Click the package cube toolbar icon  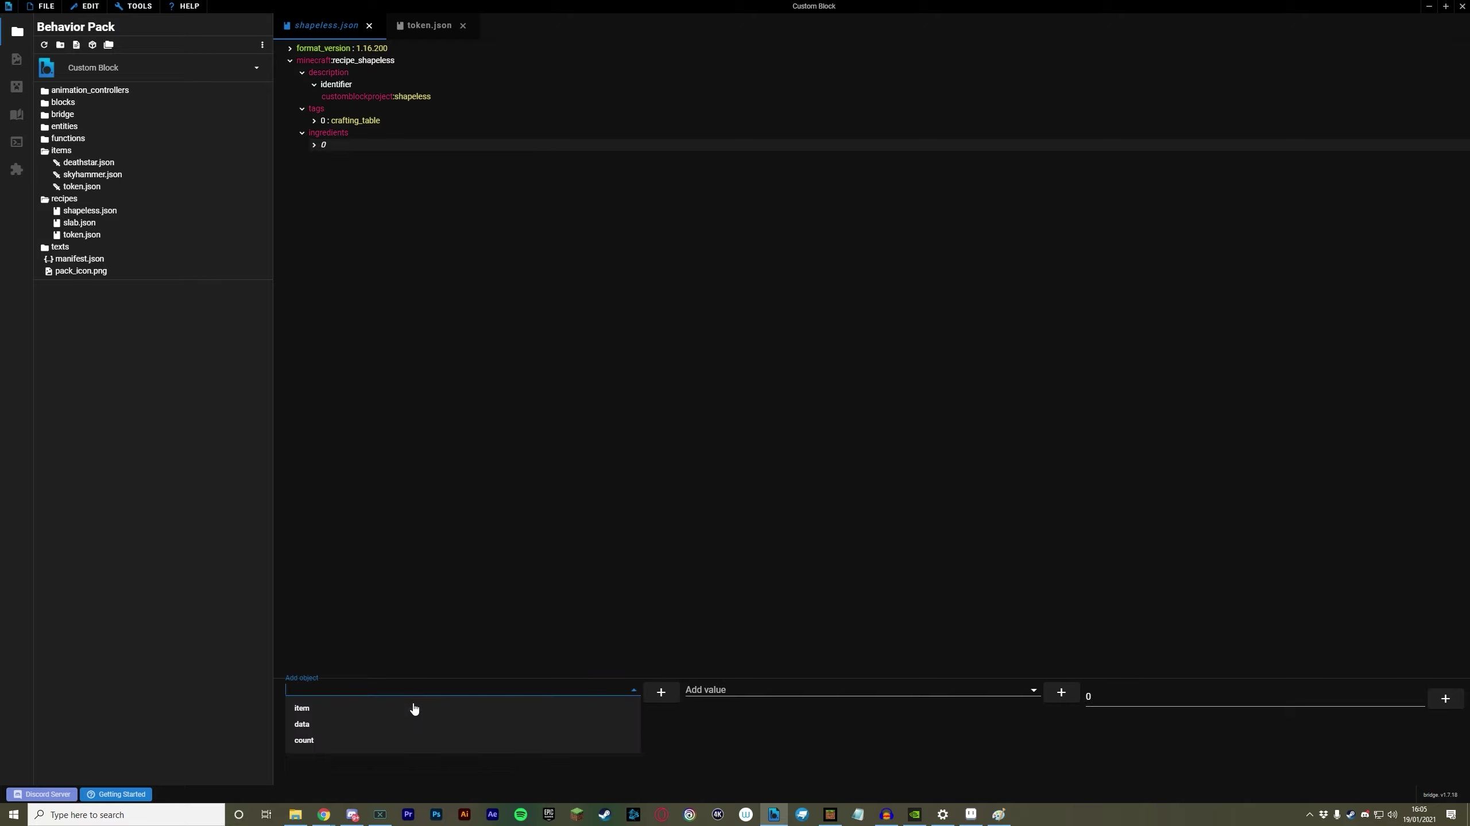[x=92, y=45]
